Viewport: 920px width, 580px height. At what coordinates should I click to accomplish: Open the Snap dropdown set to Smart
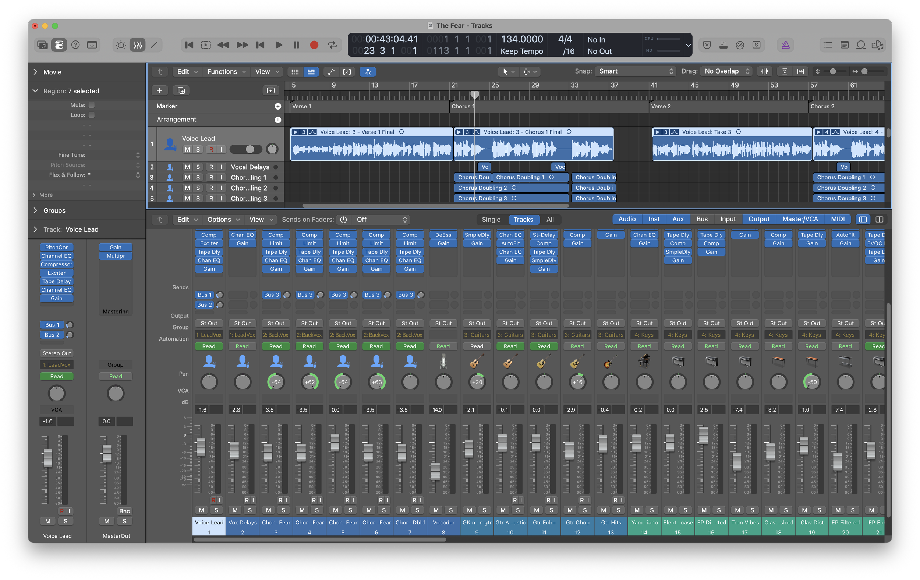point(634,71)
